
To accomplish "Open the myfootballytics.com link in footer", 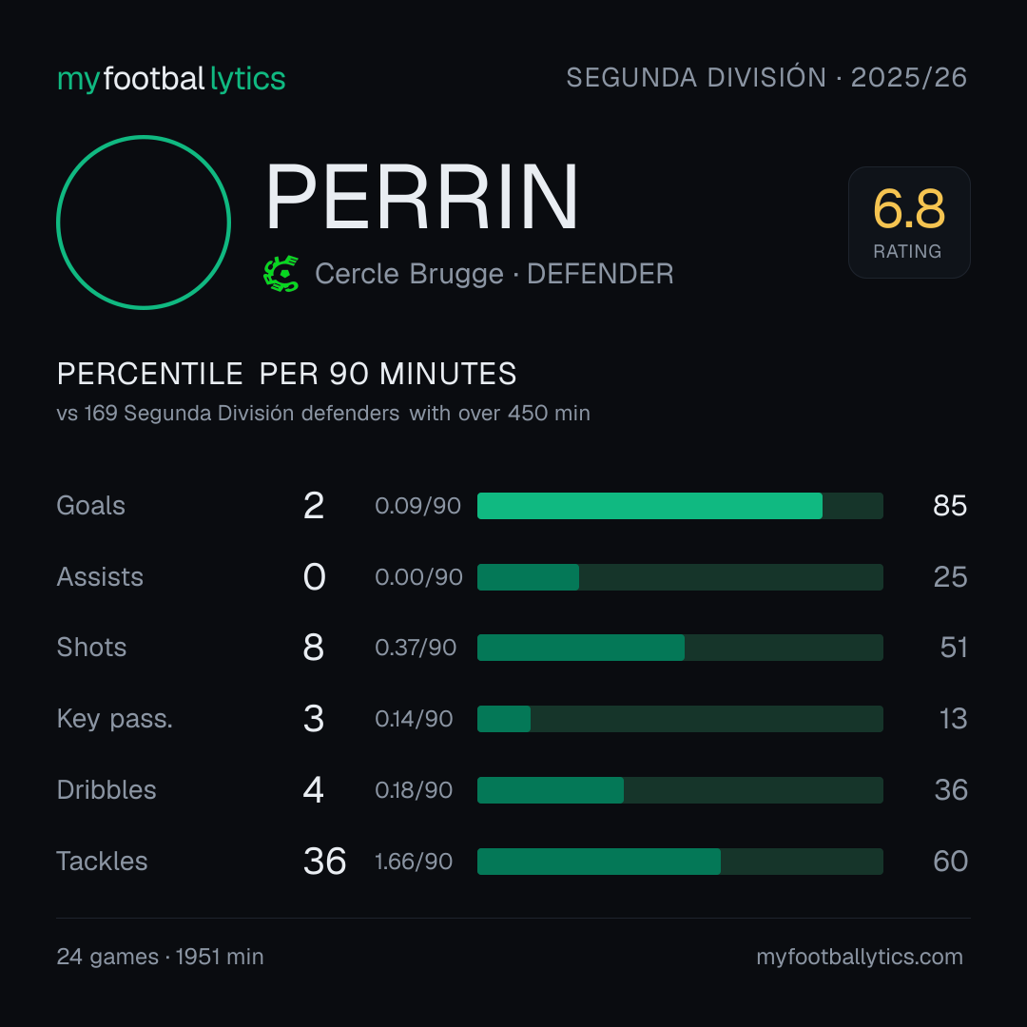I will tap(860, 957).
